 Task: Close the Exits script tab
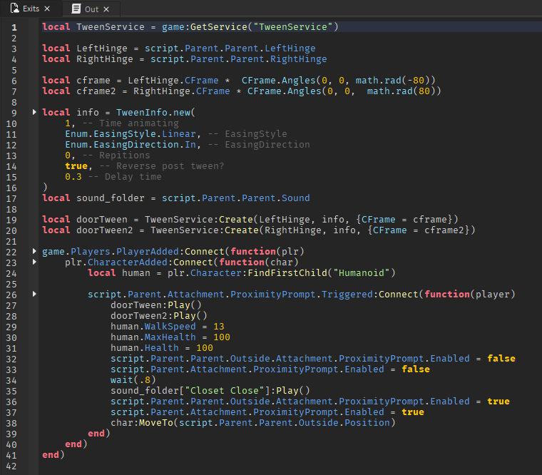pos(47,9)
